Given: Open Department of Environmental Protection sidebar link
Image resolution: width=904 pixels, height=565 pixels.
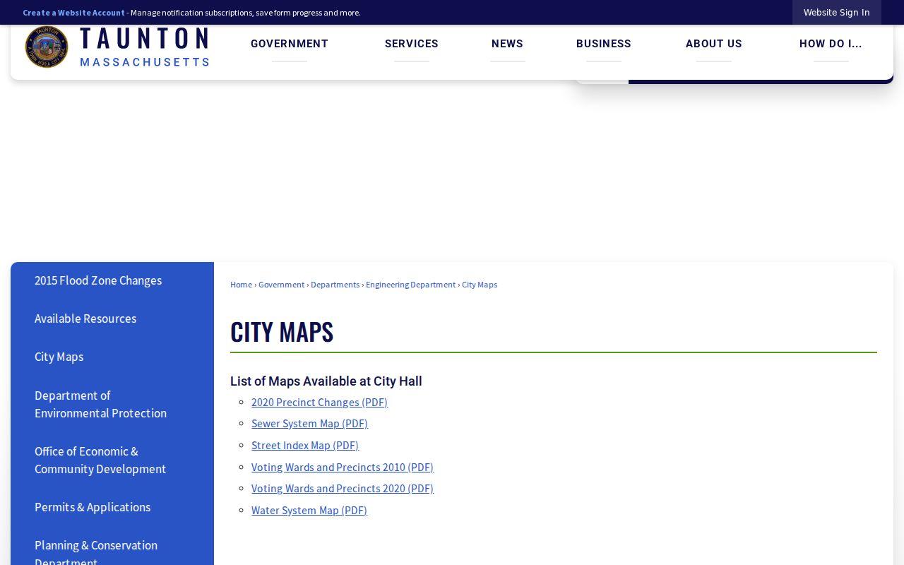Looking at the screenshot, I should click(100, 405).
